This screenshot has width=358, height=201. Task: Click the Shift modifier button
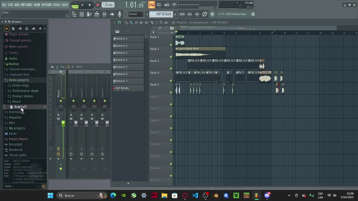click(x=182, y=14)
